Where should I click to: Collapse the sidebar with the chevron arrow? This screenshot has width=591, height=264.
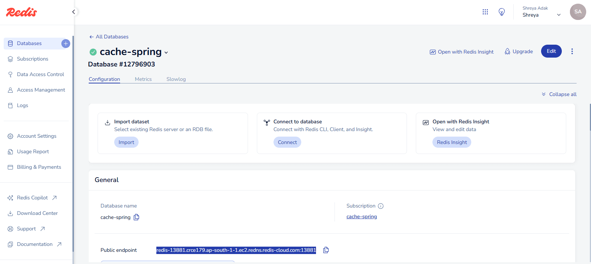click(74, 12)
